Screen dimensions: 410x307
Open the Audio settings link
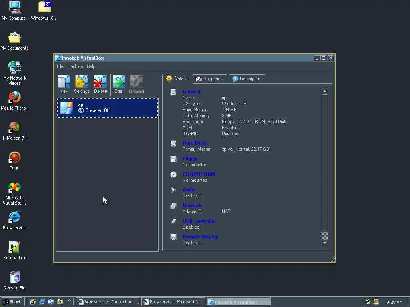click(189, 190)
